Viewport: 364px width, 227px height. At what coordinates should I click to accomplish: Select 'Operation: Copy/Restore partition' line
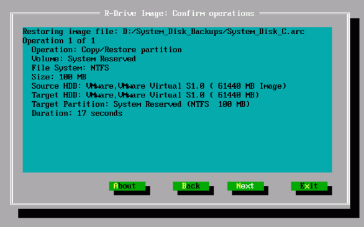tap(107, 50)
